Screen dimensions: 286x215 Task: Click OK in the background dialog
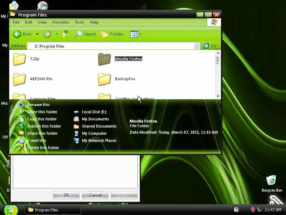tap(66, 195)
